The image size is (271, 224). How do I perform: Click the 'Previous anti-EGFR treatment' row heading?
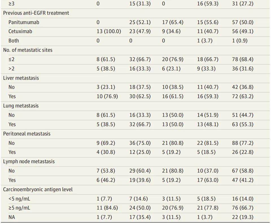(36, 13)
